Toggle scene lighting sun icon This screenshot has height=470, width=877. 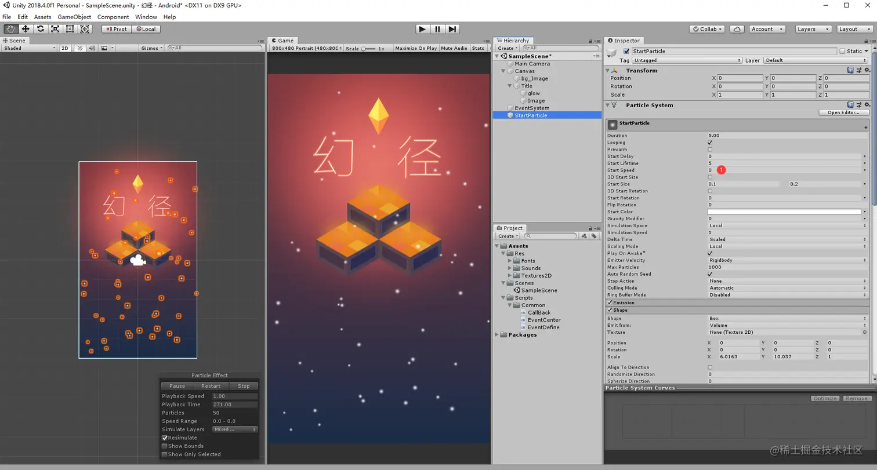point(80,48)
